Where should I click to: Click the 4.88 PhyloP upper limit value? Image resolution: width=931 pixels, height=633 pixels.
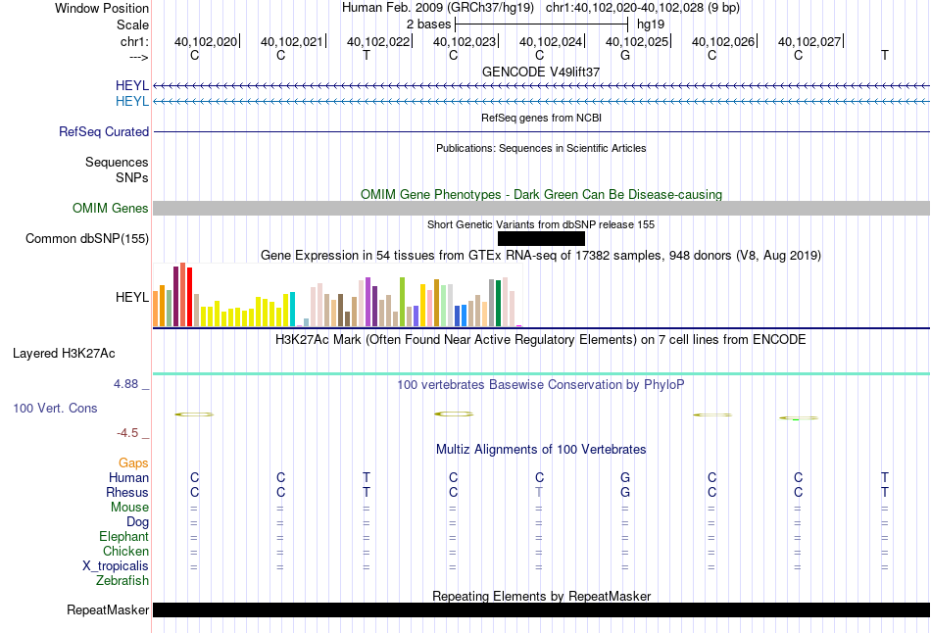[125, 384]
